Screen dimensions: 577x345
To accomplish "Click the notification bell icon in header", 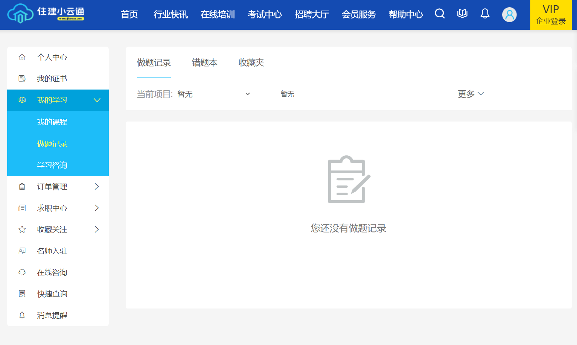I will (x=485, y=14).
